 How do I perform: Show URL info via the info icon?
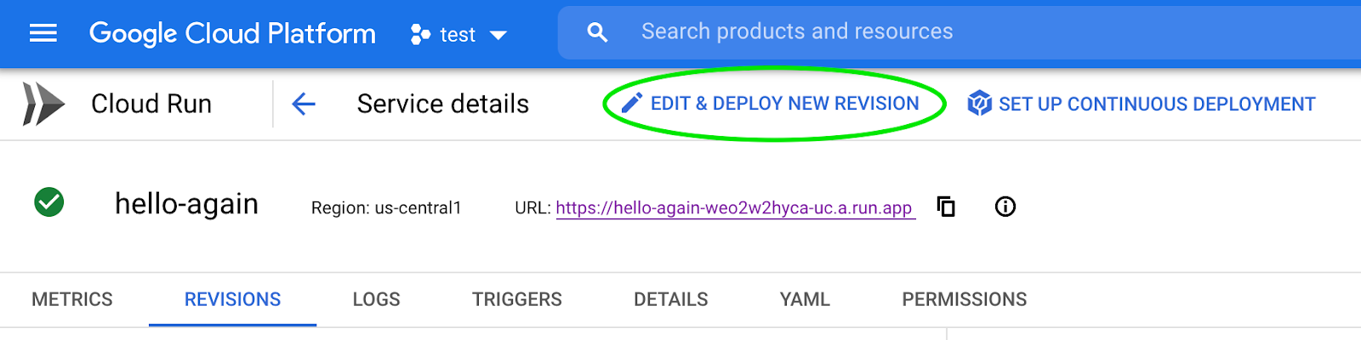click(1005, 207)
